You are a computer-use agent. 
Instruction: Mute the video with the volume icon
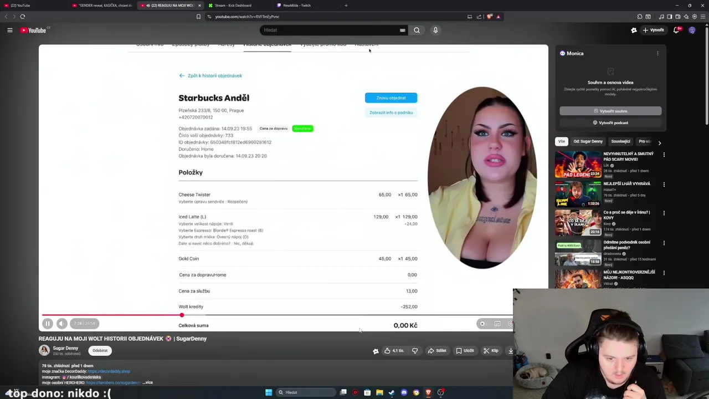[x=62, y=324]
